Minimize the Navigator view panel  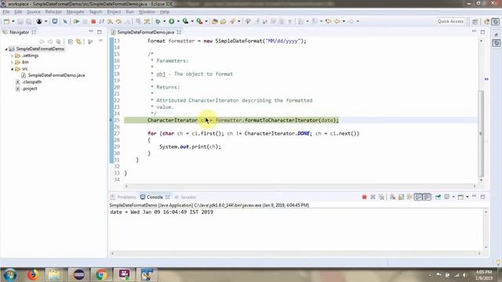(x=91, y=31)
